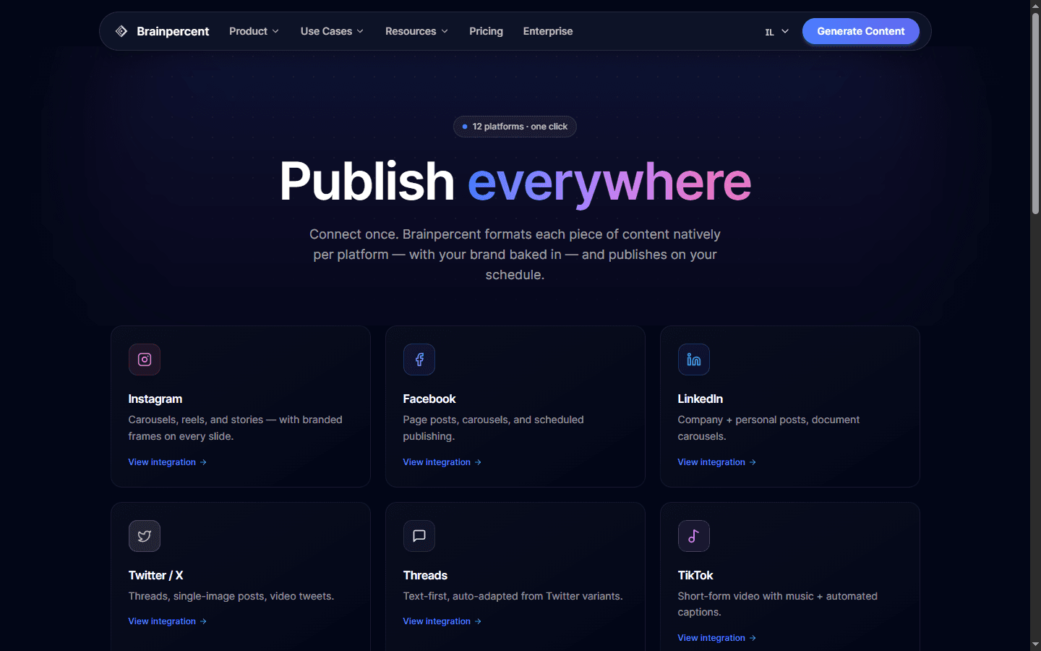Go to the Pricing page
This screenshot has width=1041, height=651.
click(486, 31)
